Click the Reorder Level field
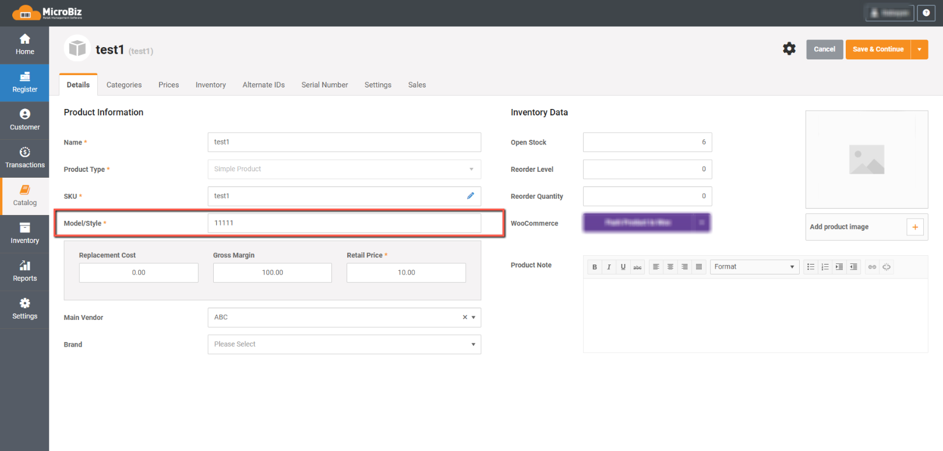943x451 pixels. (x=648, y=169)
